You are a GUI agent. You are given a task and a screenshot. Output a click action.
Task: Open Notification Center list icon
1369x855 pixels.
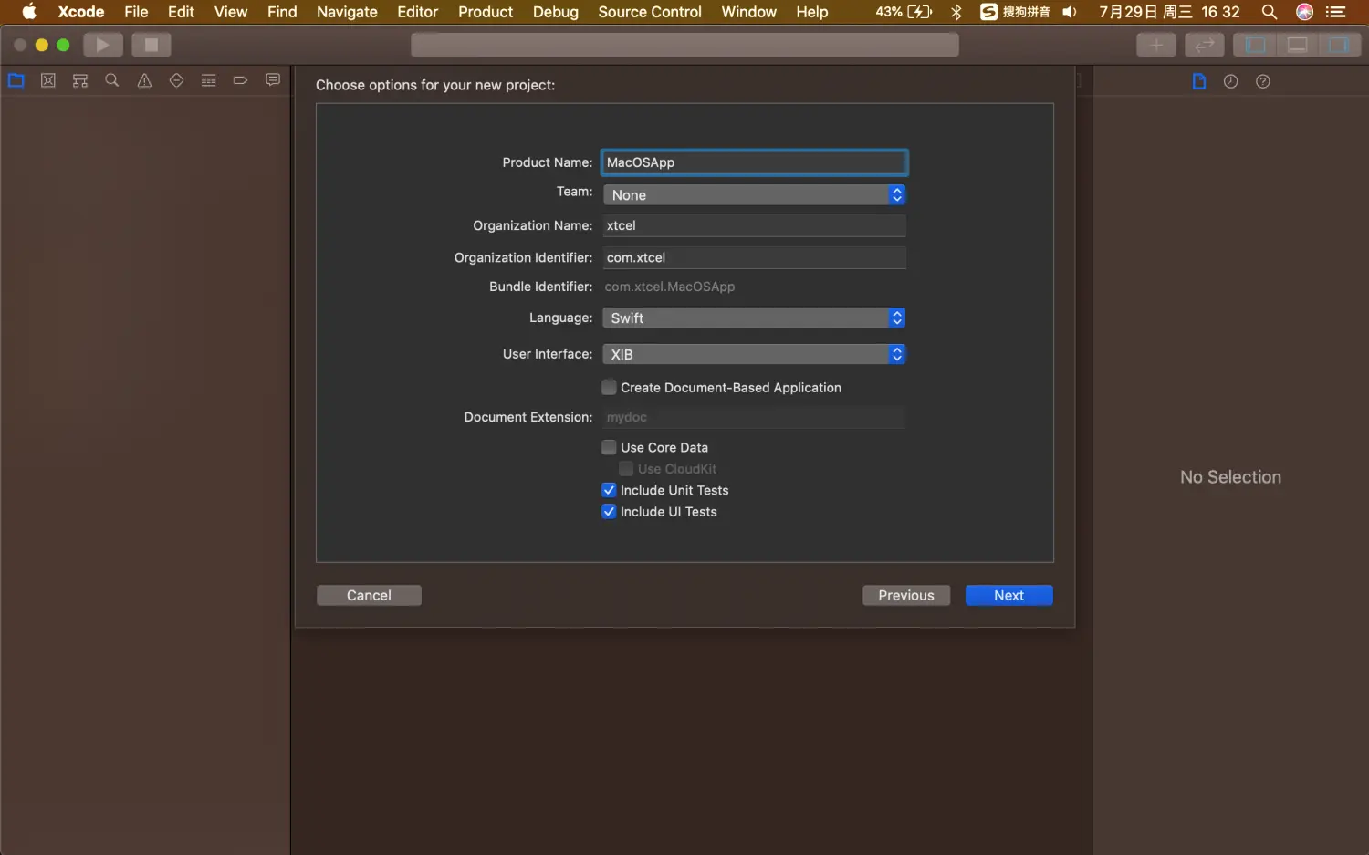1336,12
